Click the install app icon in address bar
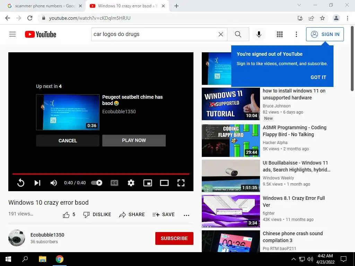The height and width of the screenshot is (266, 355). (300, 18)
